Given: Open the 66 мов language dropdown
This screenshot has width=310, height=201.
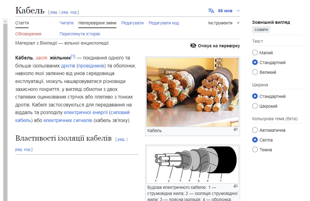Looking at the screenshot, I should pyautogui.click(x=226, y=11).
